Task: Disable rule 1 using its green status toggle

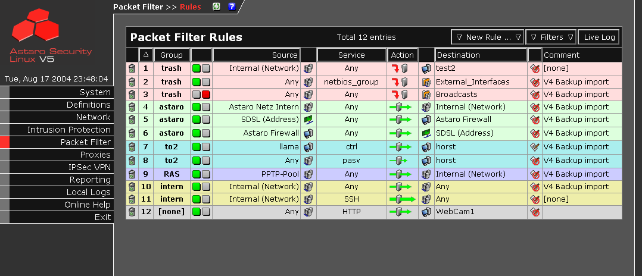Action: pos(197,68)
